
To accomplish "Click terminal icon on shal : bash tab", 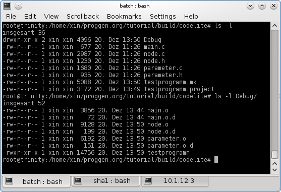I will click(78, 181).
